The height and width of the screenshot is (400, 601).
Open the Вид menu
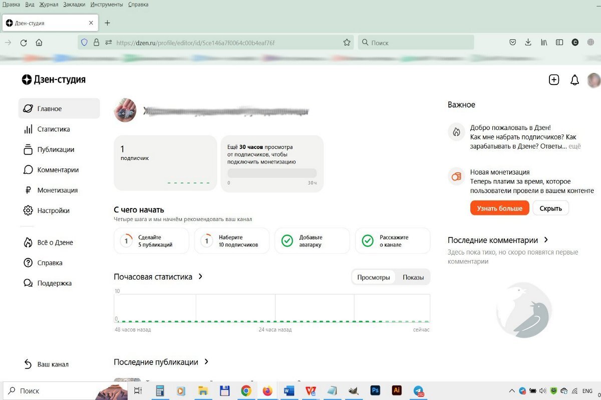(x=29, y=4)
